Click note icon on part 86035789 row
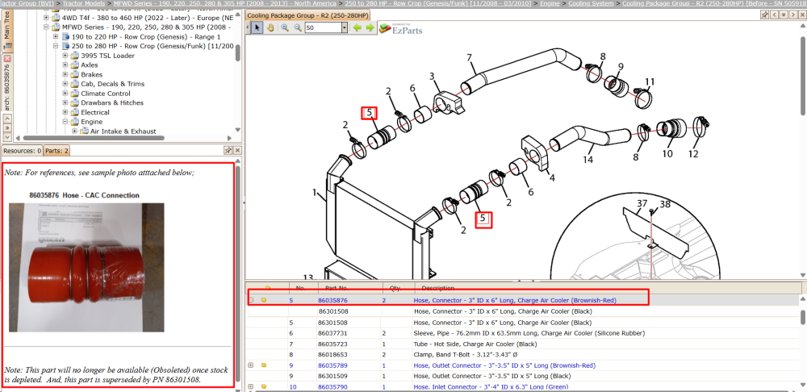 pyautogui.click(x=264, y=365)
